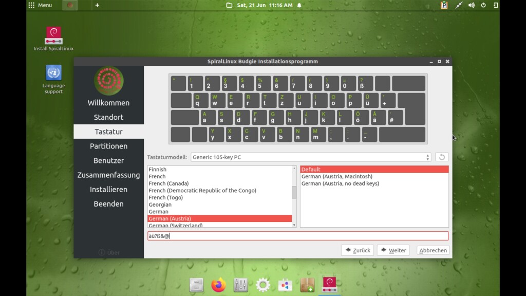This screenshot has width=526, height=296.
Task: Open the mixer settings in the dock
Action: 240,285
